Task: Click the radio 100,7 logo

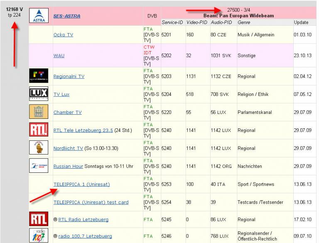Action: [x=39, y=236]
